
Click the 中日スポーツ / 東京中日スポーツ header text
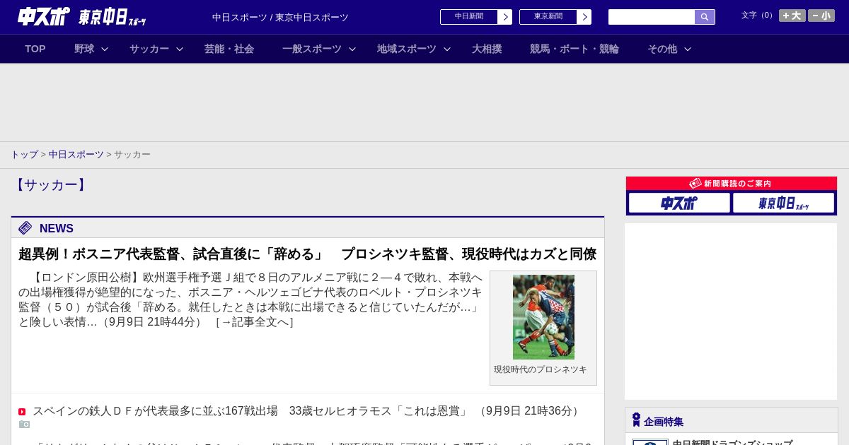(x=280, y=17)
